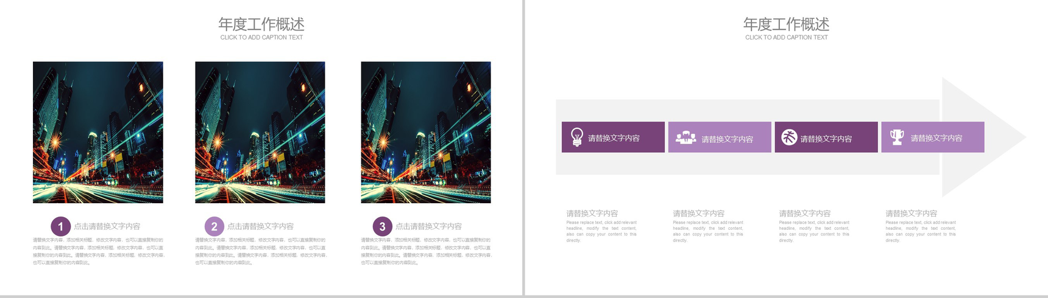This screenshot has width=1048, height=298.
Task: Click 请替换文字内容 label beside the basketball icon
Action: (x=826, y=139)
